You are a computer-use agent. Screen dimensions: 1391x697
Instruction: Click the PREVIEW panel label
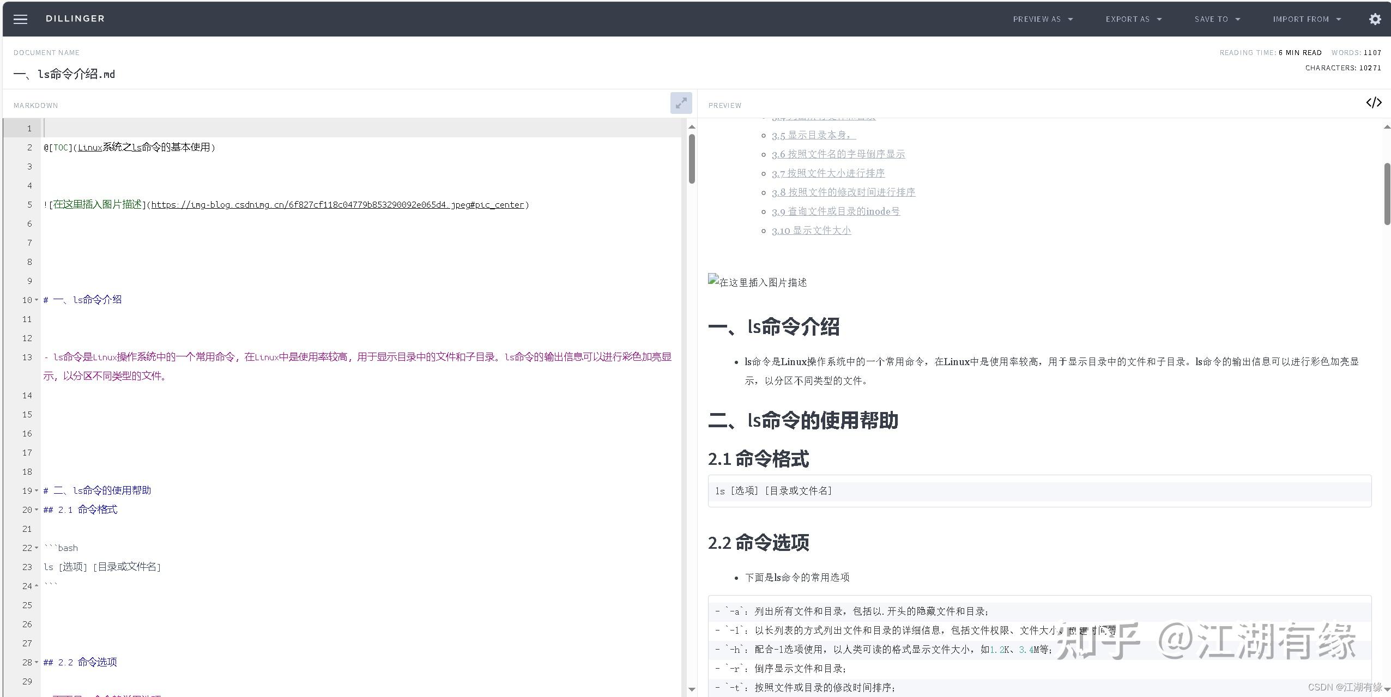coord(724,105)
